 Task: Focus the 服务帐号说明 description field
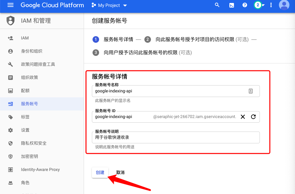tap(176, 137)
